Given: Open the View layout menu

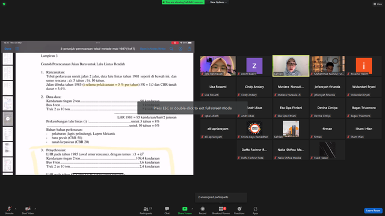Looking at the screenshot, I should [x=378, y=4].
